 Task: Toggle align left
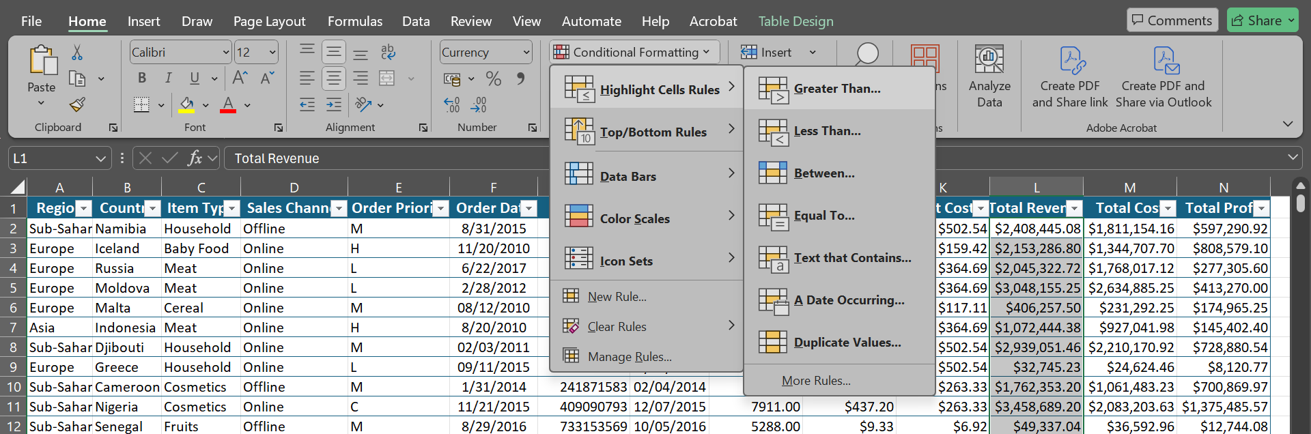coord(307,78)
